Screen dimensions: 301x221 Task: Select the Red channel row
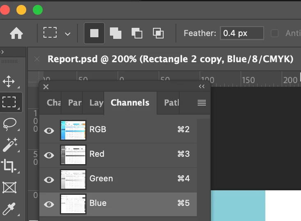[118, 155]
